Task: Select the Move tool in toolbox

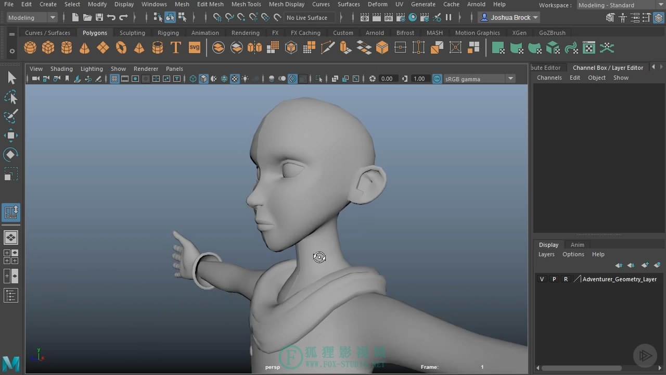Action: click(x=11, y=135)
